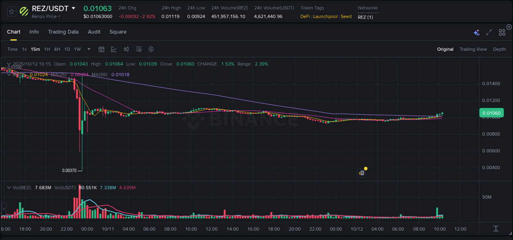513x240 pixels.
Task: Select the 1D timeframe
Action: pyautogui.click(x=67, y=49)
